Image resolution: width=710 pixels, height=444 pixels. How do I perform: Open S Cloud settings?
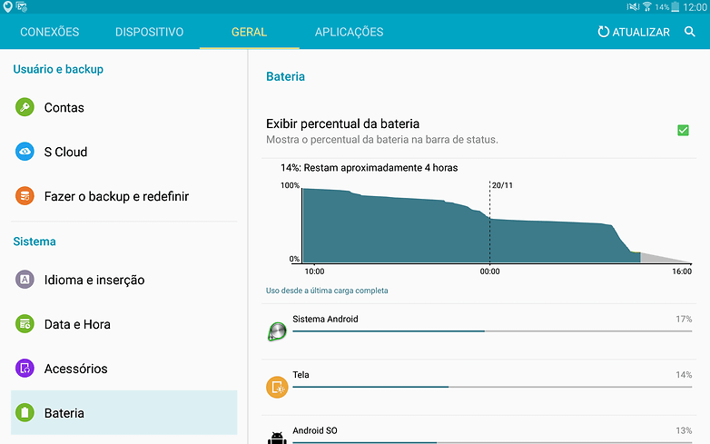[124, 152]
